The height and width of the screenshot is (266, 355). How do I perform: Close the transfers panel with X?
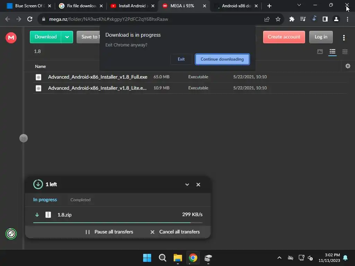[x=198, y=185]
